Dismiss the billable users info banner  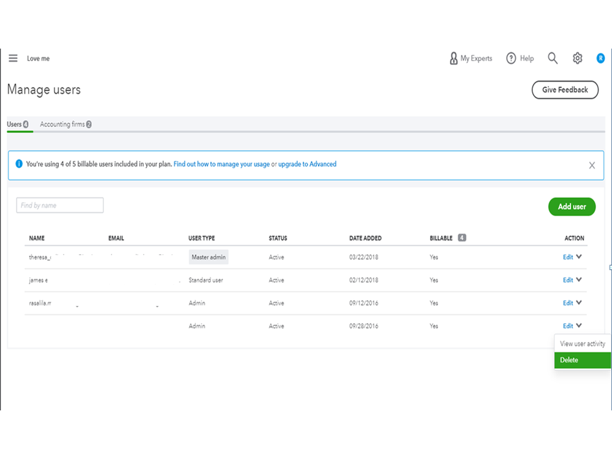point(592,165)
